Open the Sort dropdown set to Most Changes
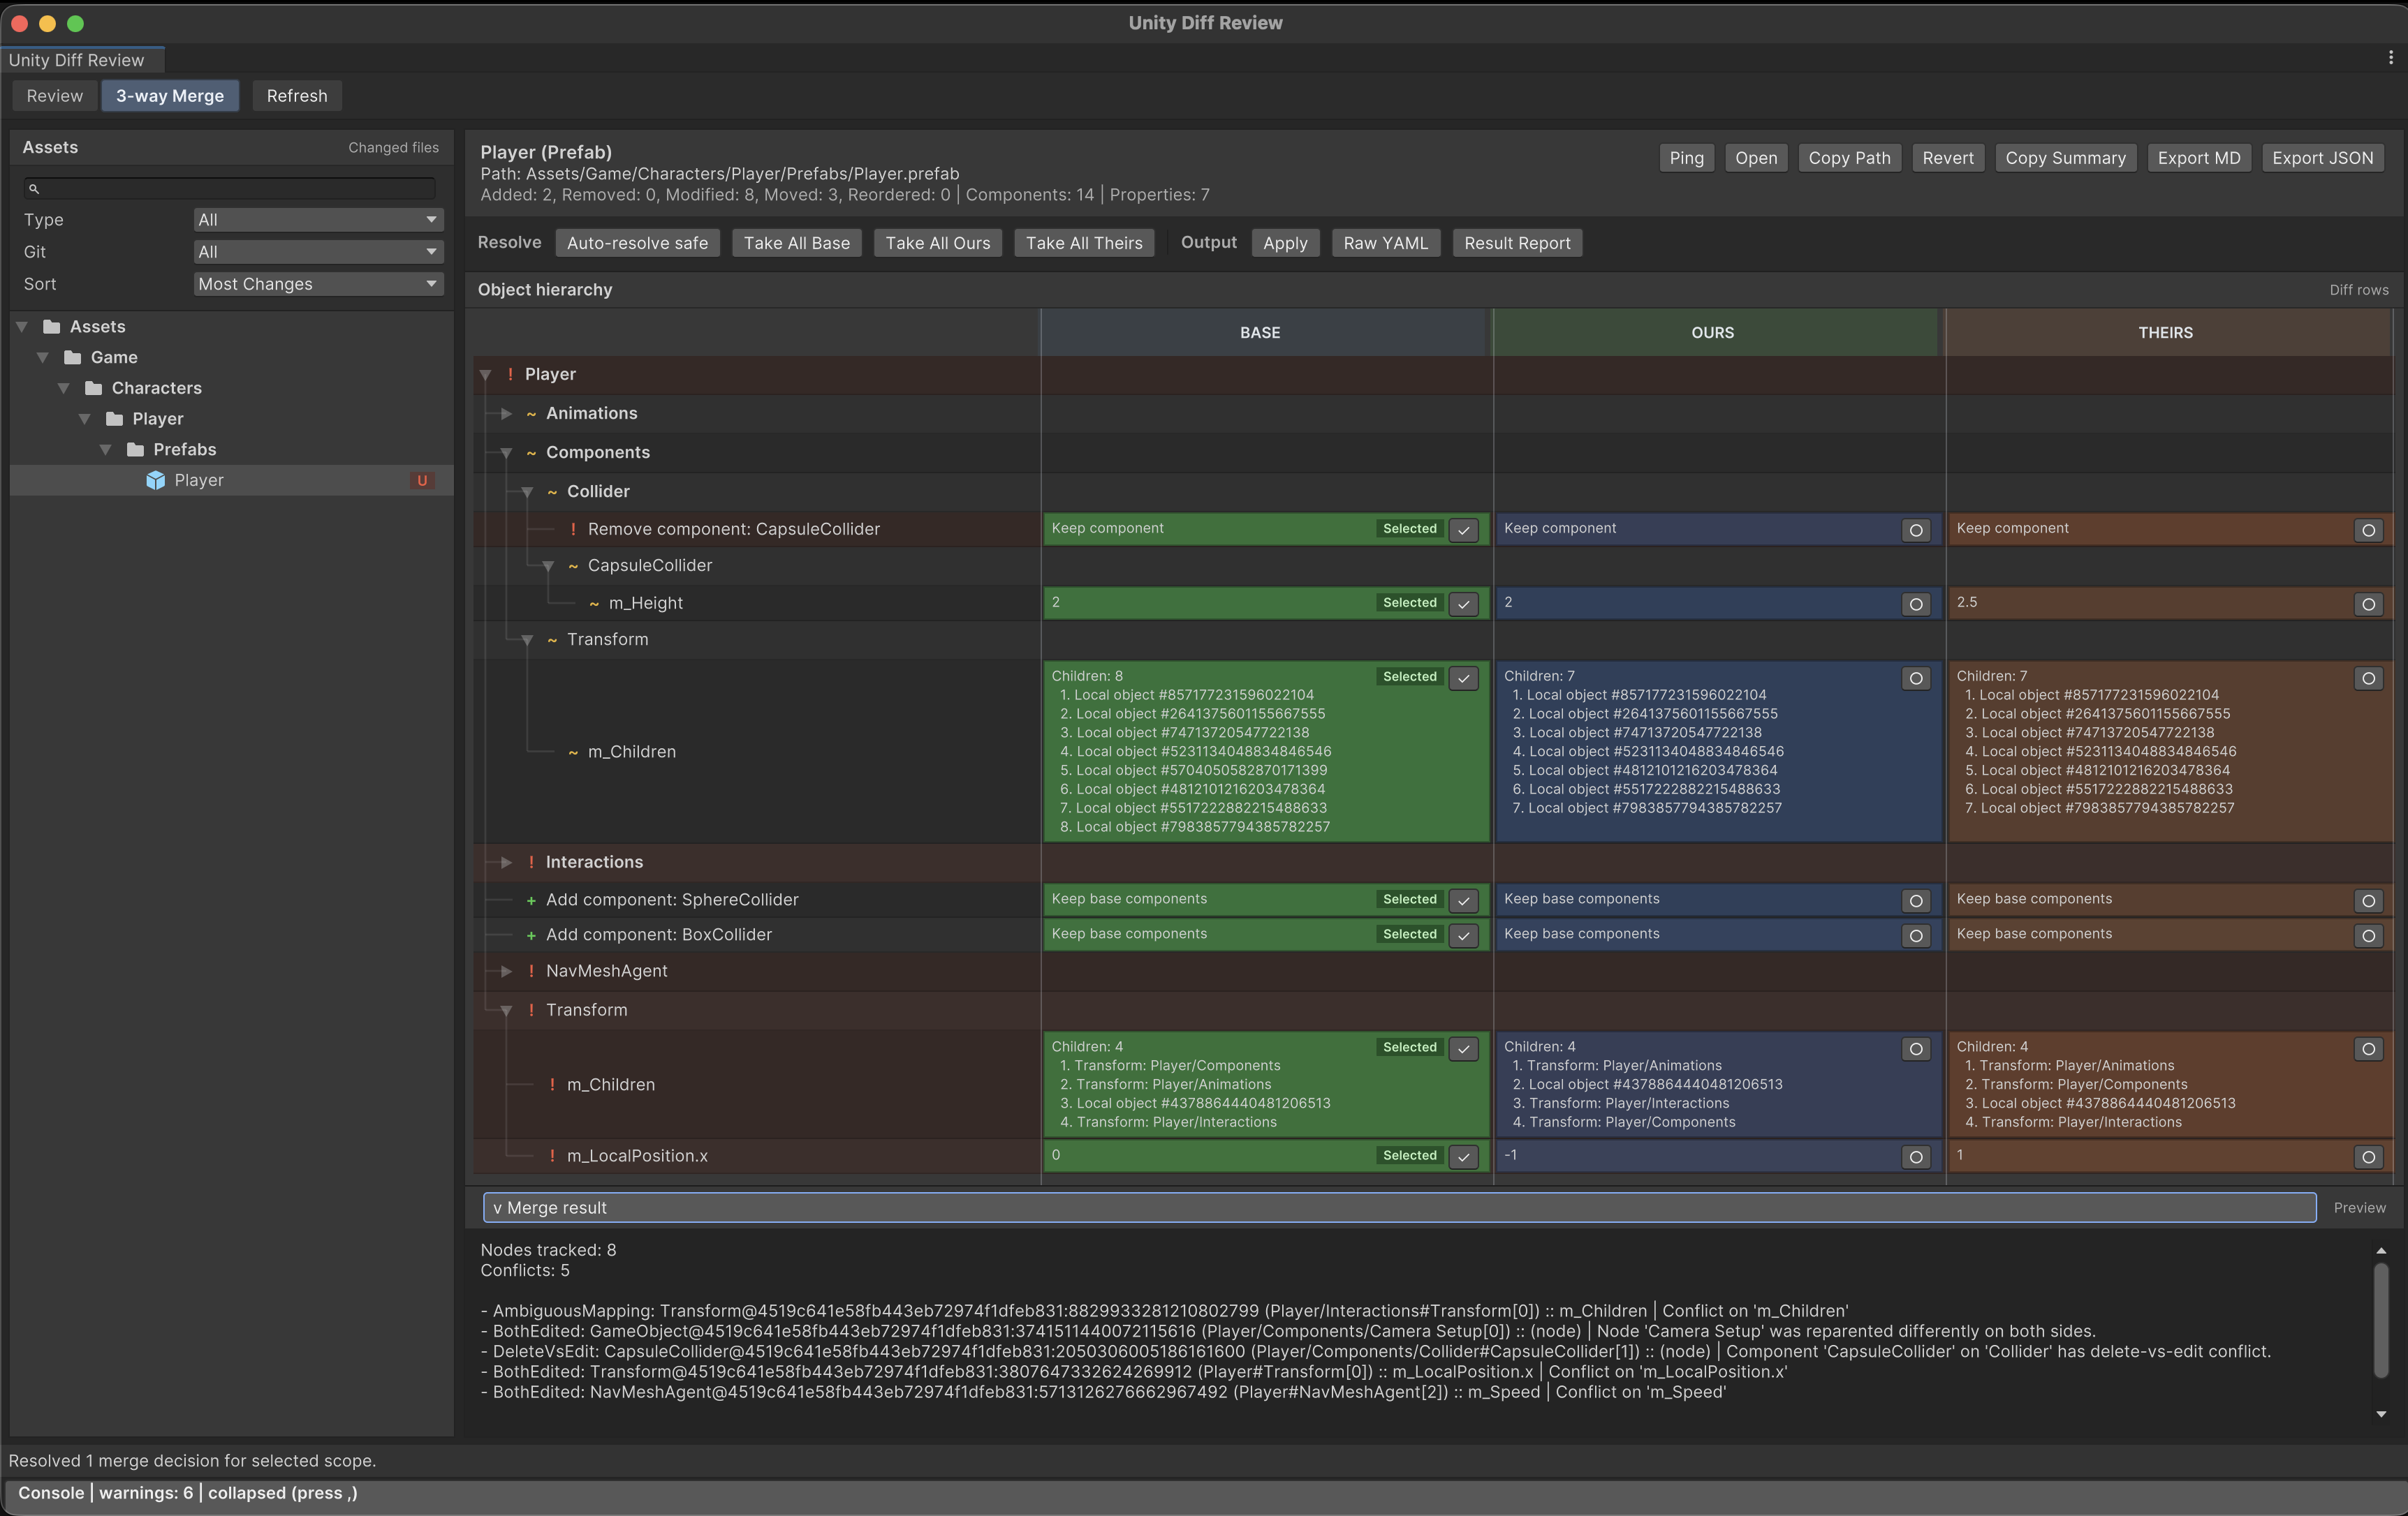Viewport: 2408px width, 1516px height. pyautogui.click(x=318, y=284)
